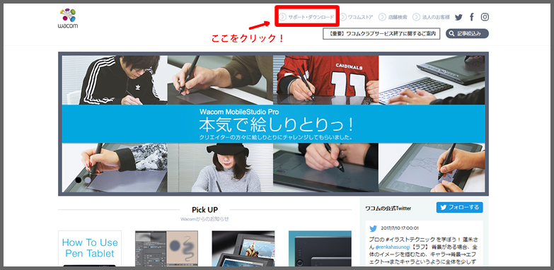Click the Pick UP heading text

pyautogui.click(x=205, y=210)
